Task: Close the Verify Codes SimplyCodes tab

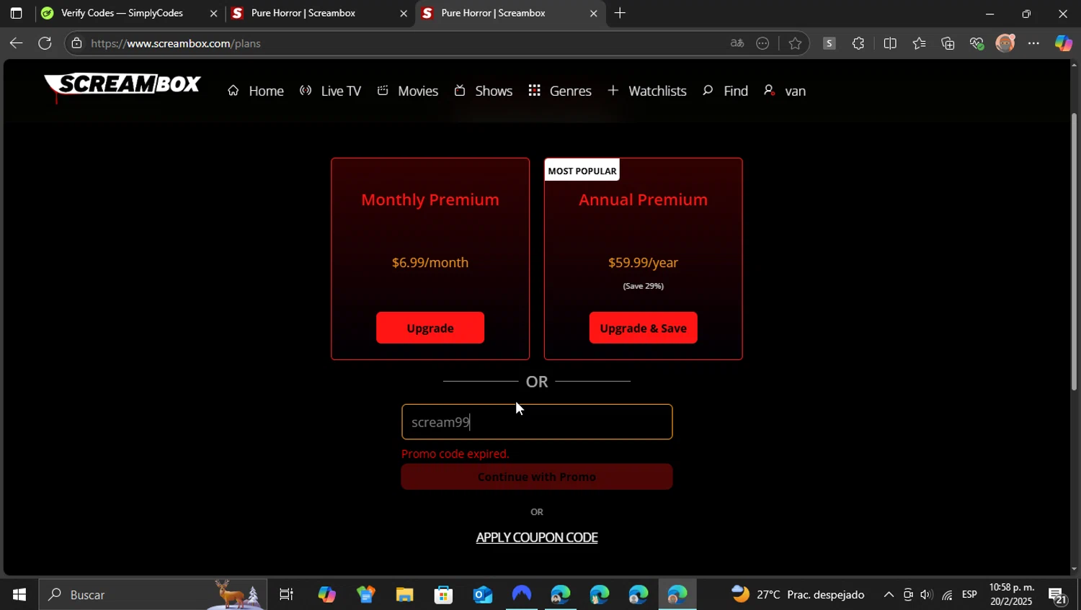Action: 213,13
